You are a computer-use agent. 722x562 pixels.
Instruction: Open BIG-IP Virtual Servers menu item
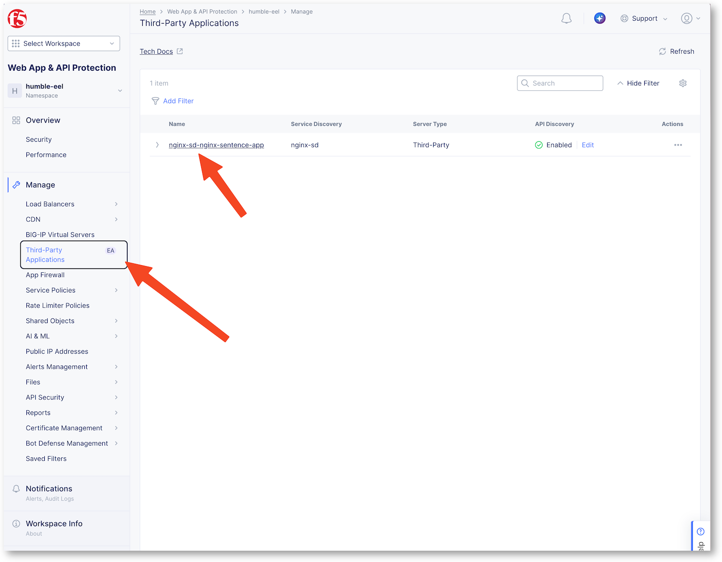tap(60, 235)
